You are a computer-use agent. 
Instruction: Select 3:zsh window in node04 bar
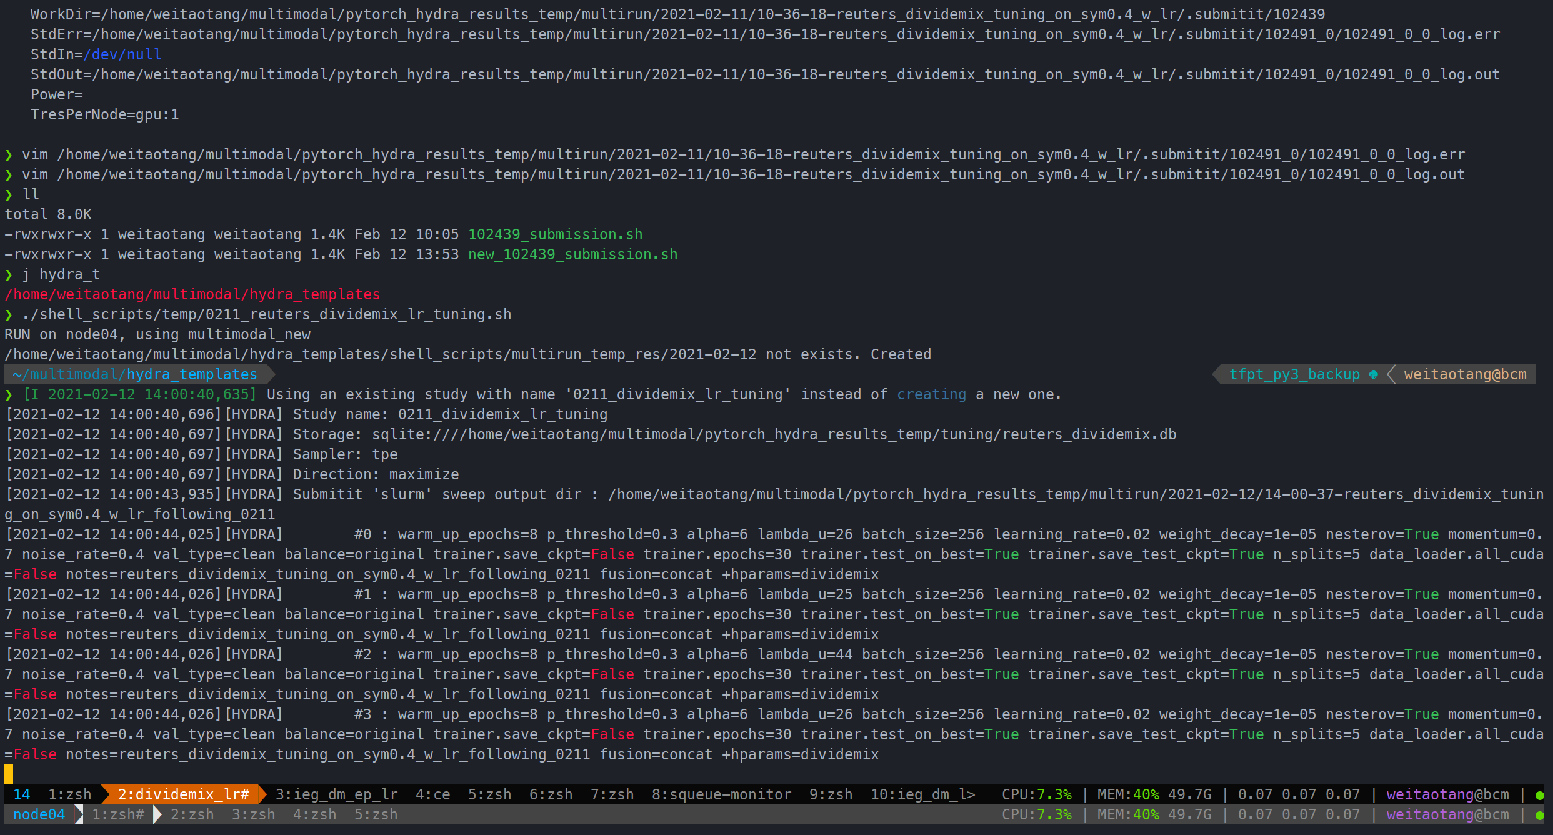pos(254,814)
